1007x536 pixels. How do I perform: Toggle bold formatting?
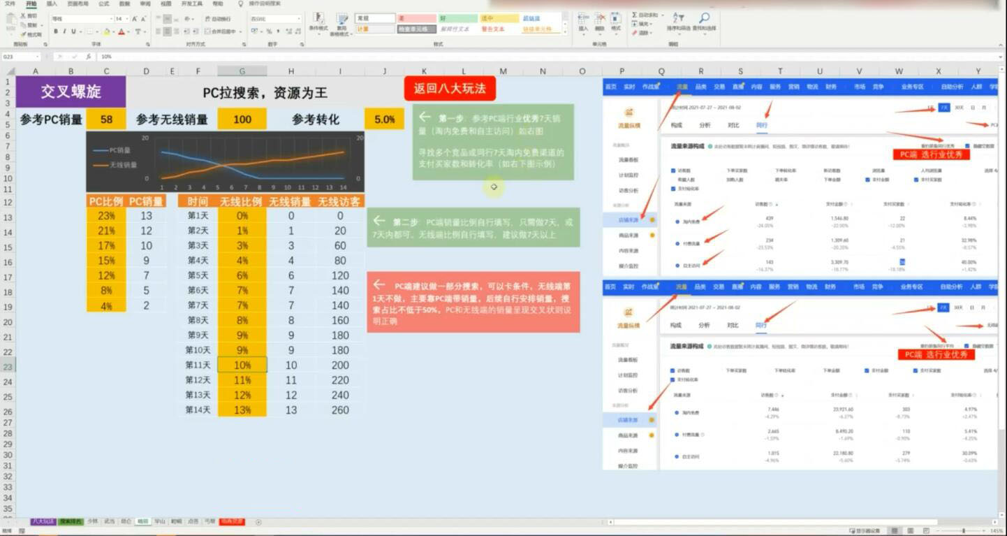click(55, 31)
